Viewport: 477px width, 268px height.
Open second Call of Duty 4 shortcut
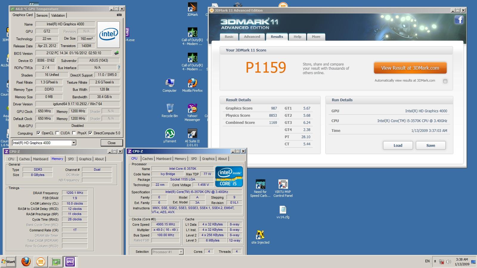click(x=192, y=62)
